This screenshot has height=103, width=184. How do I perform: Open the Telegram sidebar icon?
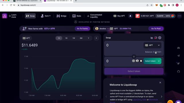[x=178, y=56]
